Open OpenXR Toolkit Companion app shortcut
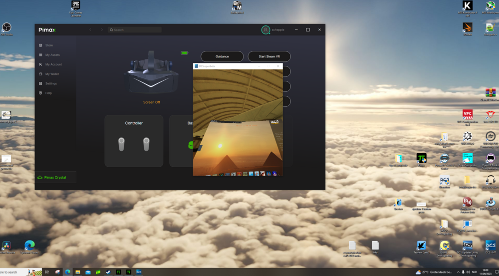Viewport: 499px width, 276px height. [x=491, y=161]
